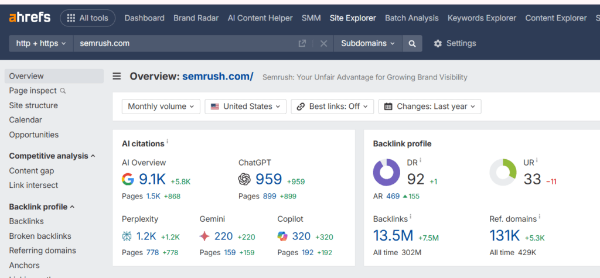Open Batch Analysis
Image resolution: width=600 pixels, height=278 pixels.
tap(412, 18)
